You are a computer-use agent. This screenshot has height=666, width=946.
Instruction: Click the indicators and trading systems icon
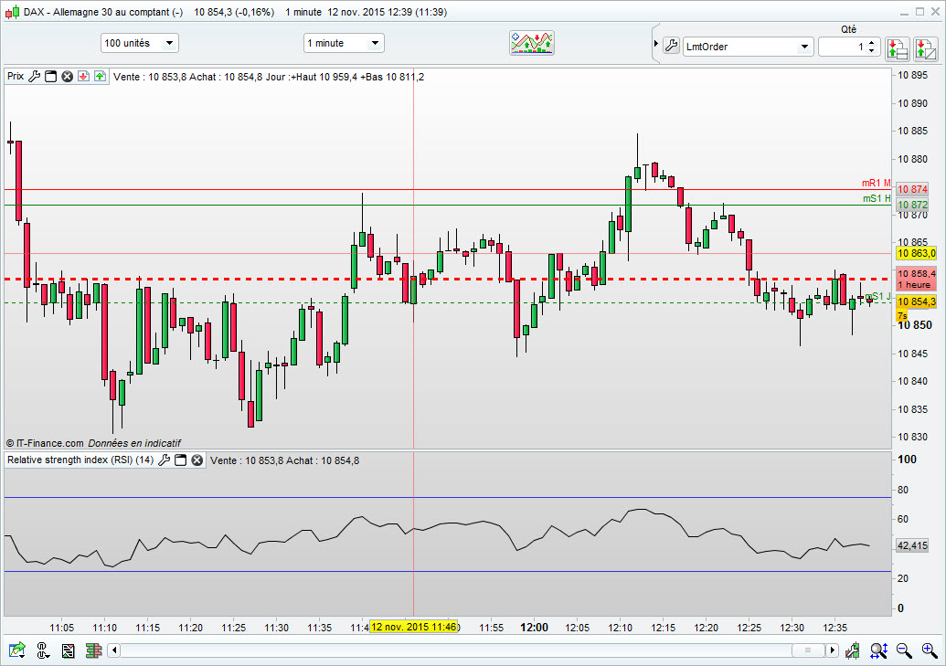pos(532,43)
